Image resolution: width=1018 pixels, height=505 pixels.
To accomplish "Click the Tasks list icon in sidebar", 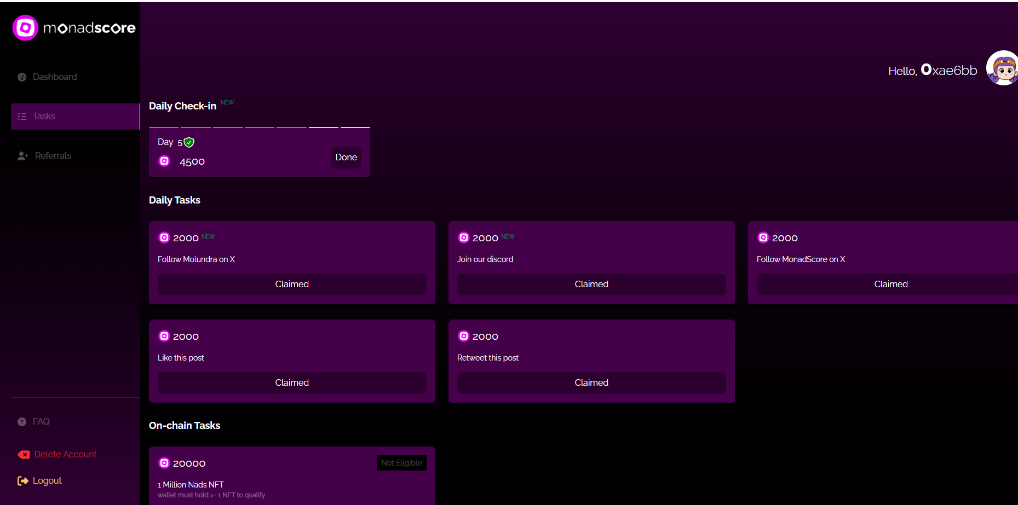I will pyautogui.click(x=22, y=117).
